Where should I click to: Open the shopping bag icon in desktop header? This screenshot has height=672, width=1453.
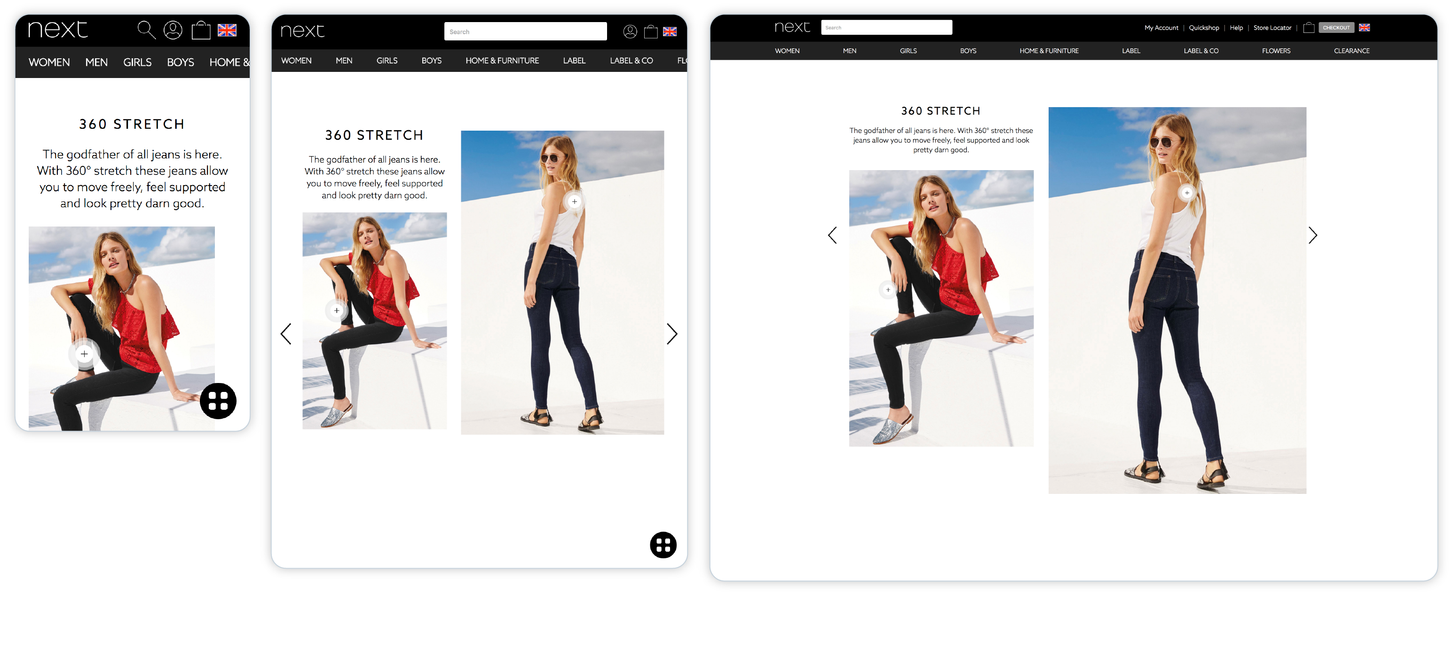click(1309, 28)
